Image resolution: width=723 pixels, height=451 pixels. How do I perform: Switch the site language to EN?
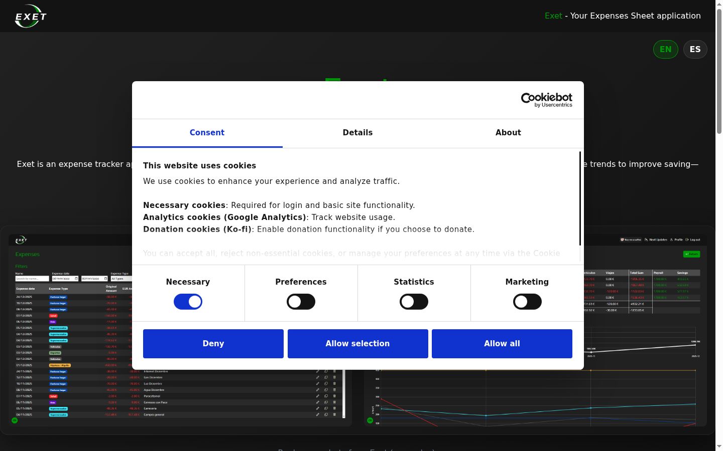point(666,49)
